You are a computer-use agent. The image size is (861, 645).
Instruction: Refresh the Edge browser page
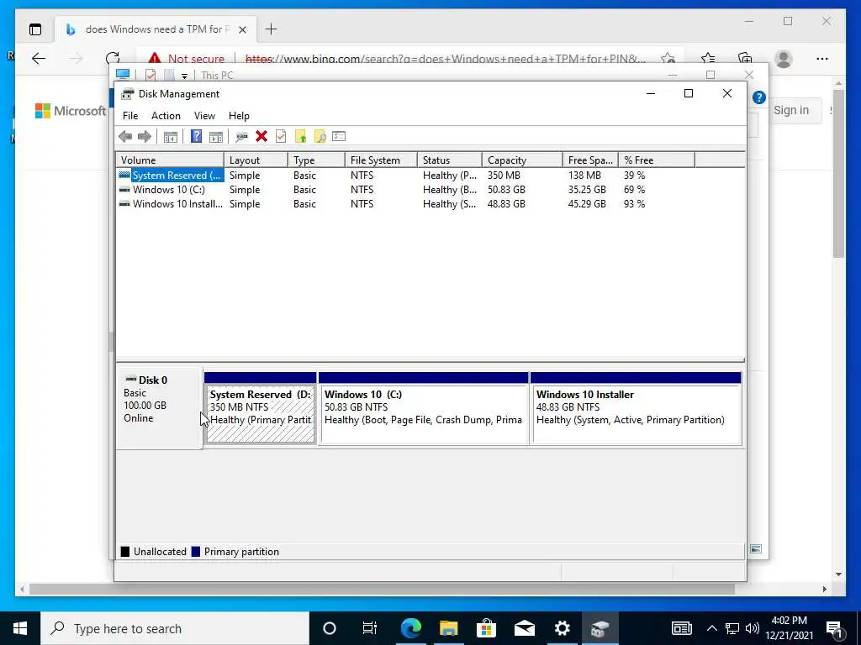113,59
